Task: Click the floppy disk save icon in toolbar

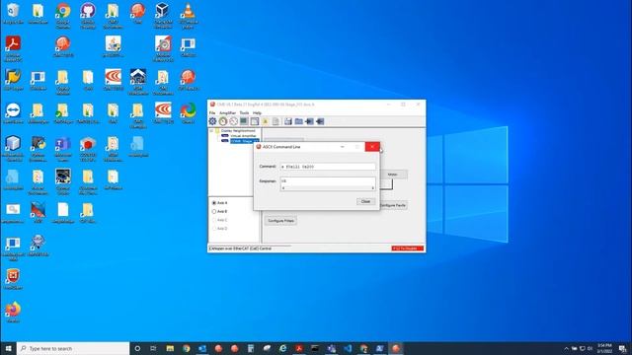Action: [287, 121]
